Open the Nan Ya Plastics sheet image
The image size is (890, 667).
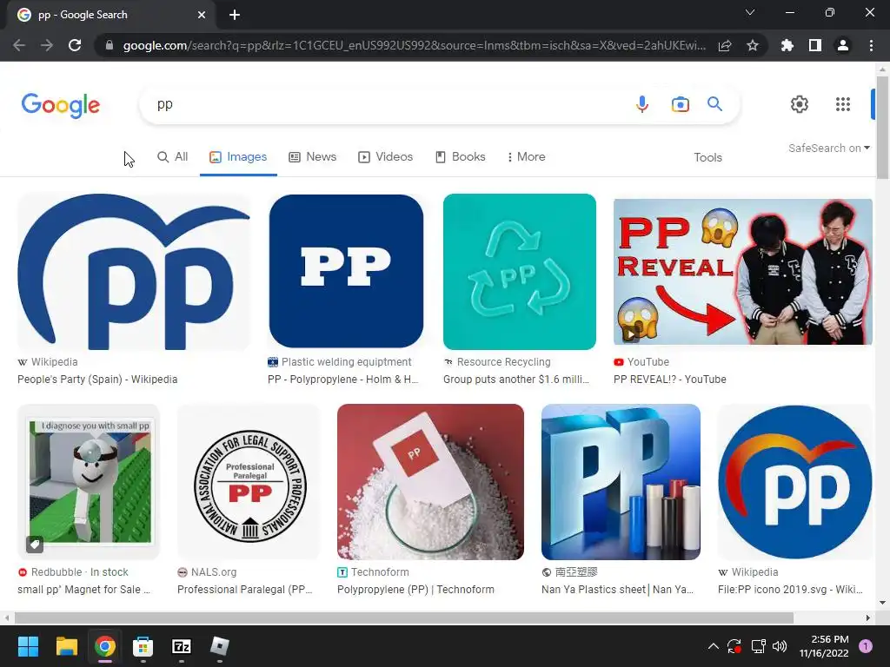point(621,481)
